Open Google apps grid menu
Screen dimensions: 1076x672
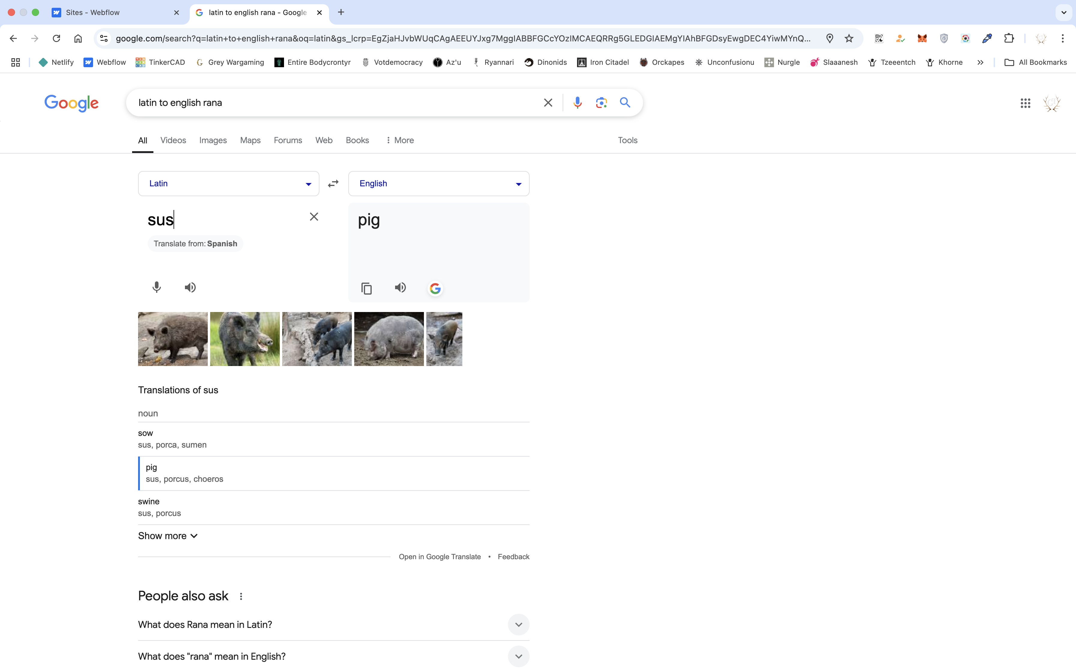[1025, 103]
